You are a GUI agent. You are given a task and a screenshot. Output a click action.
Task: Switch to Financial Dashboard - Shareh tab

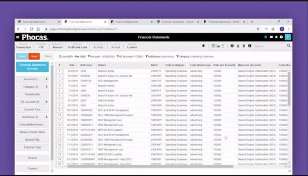click(178, 22)
